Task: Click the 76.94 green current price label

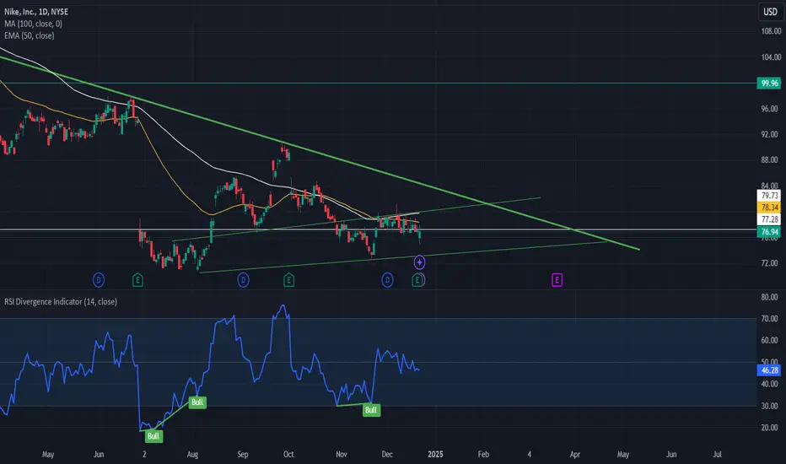Action: (769, 232)
